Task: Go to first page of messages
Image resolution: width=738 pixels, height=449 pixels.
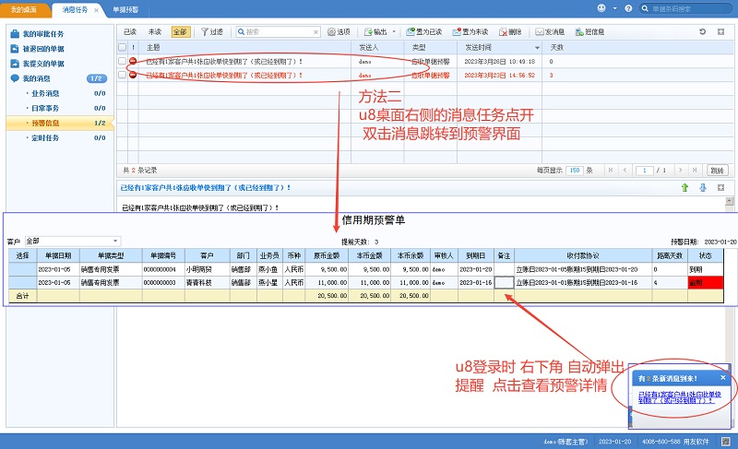Action: coord(611,171)
